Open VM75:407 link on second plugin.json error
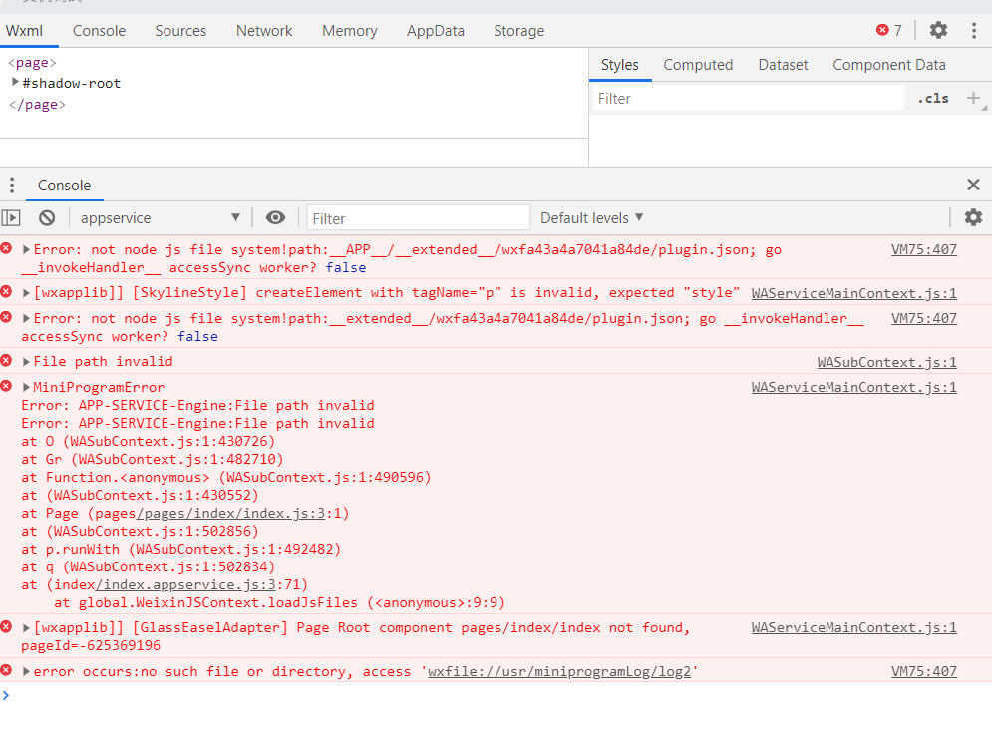 coord(923,318)
